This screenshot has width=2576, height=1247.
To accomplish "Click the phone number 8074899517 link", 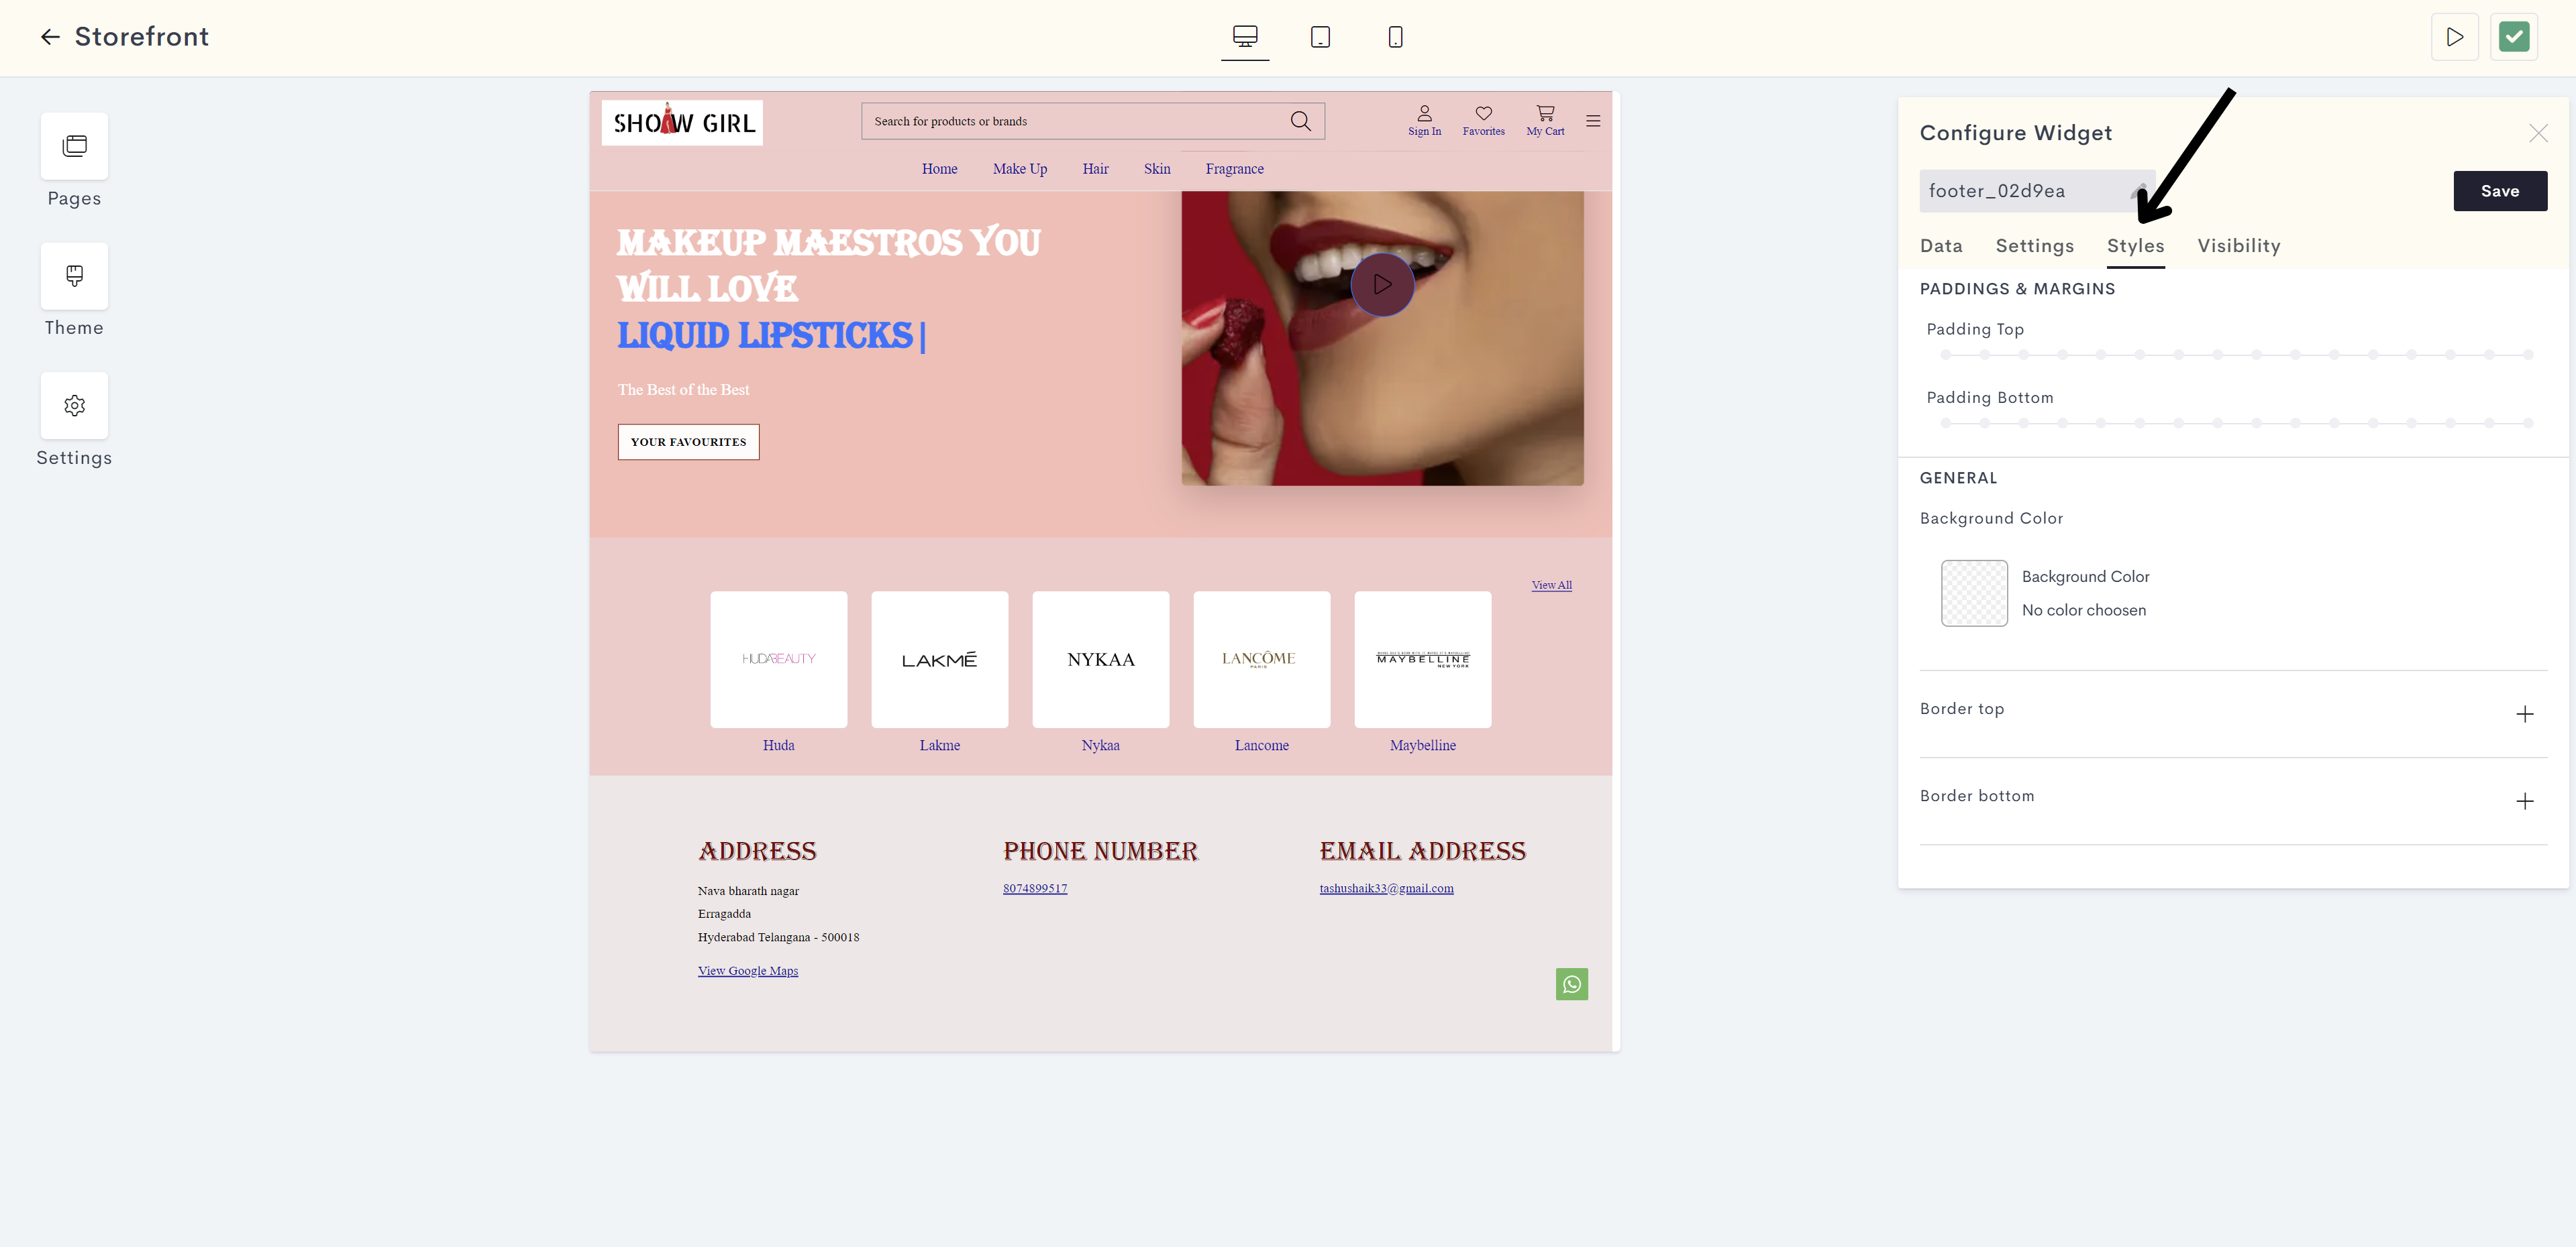I will [1034, 888].
